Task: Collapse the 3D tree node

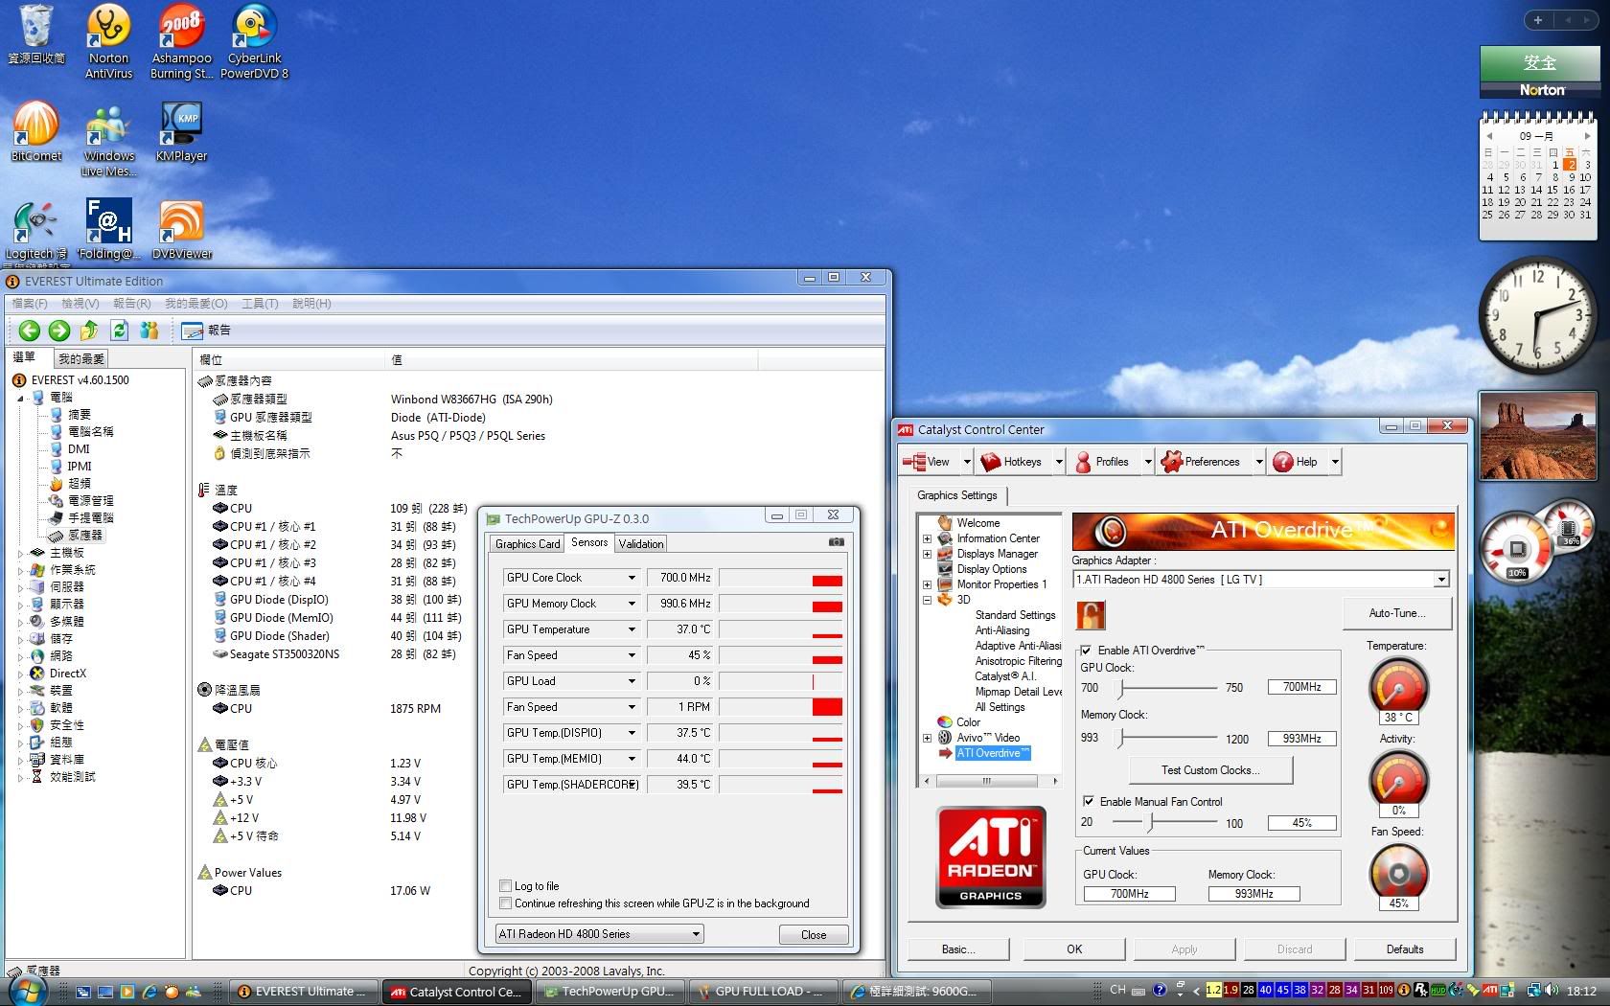Action: tap(927, 600)
